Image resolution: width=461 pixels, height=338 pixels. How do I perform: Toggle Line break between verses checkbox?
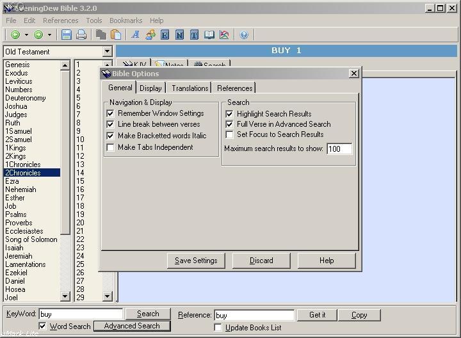click(110, 124)
